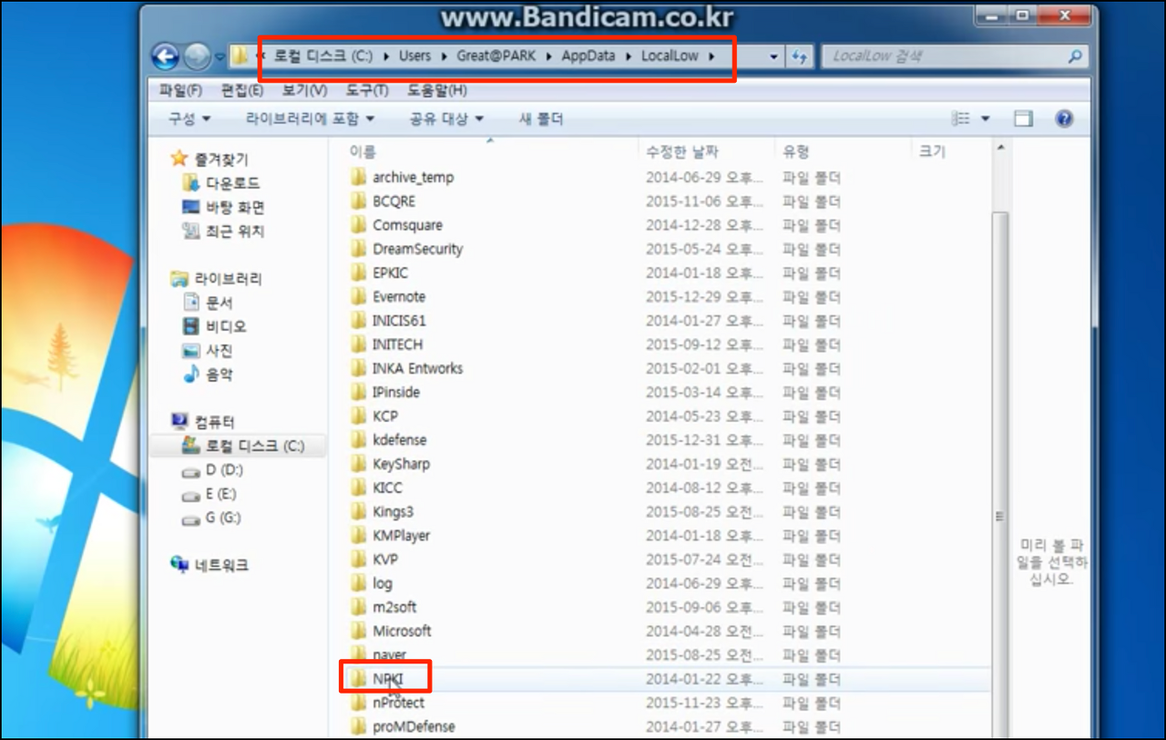The width and height of the screenshot is (1166, 740).
Task: Click the file list vertical scrollbar thumb
Action: click(x=1000, y=474)
